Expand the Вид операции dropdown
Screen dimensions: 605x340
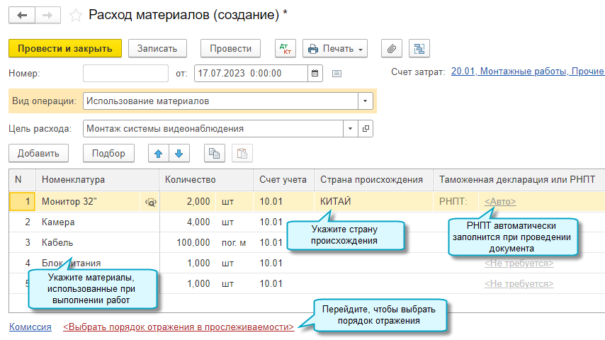click(x=366, y=101)
